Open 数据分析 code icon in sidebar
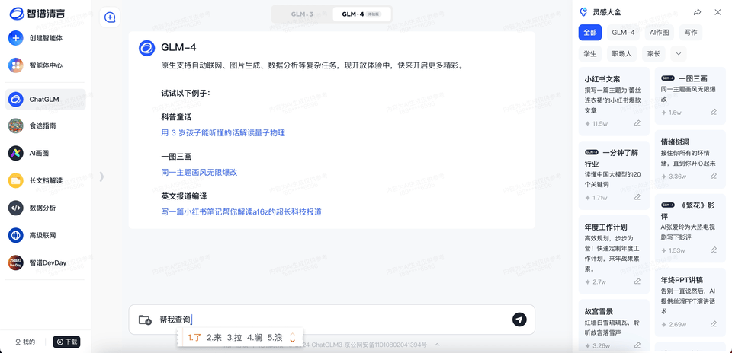Image resolution: width=732 pixels, height=353 pixels. coord(15,208)
